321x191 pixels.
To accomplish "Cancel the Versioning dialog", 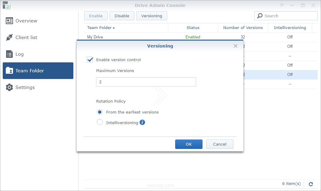I will (x=219, y=144).
